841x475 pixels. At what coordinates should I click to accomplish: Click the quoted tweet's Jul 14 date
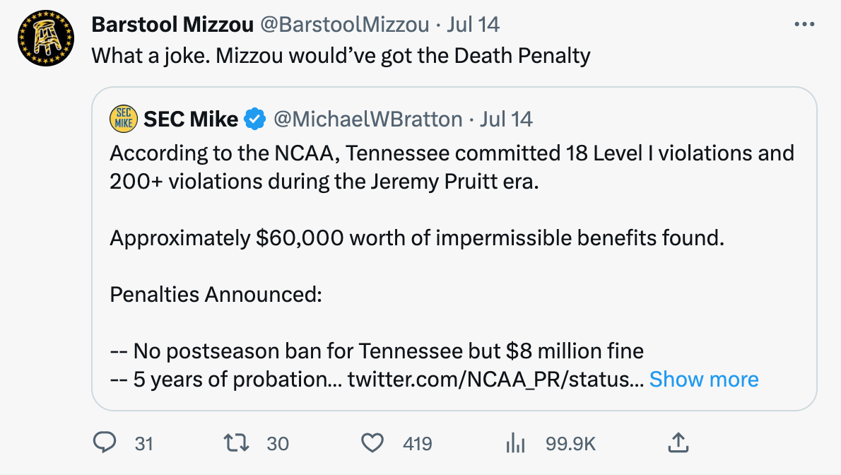(x=506, y=119)
